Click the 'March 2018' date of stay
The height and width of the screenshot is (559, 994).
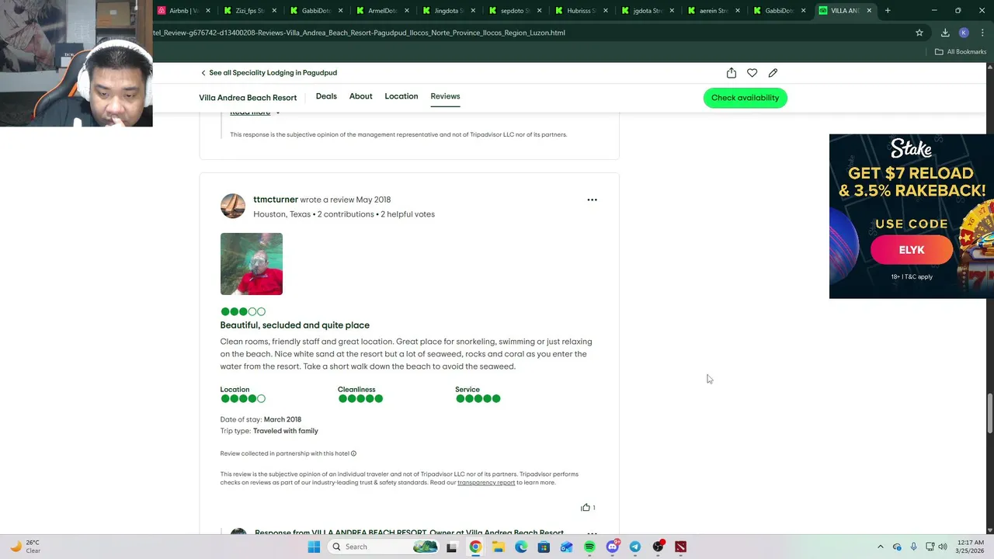coord(283,419)
